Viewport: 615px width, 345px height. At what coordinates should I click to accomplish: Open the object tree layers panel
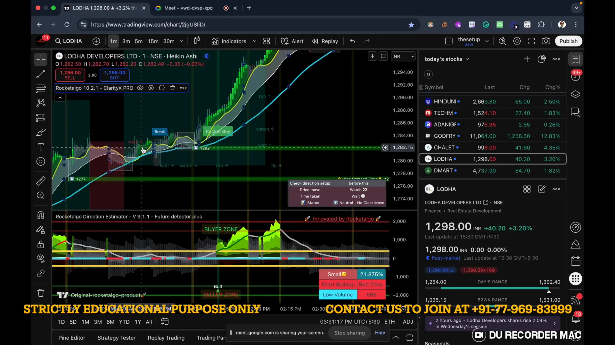[576, 95]
